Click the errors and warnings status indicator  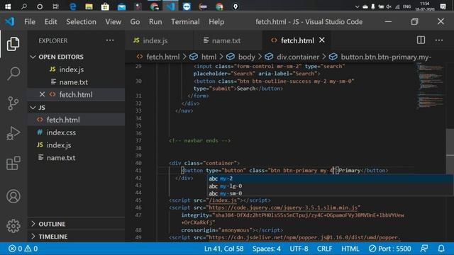23,249
